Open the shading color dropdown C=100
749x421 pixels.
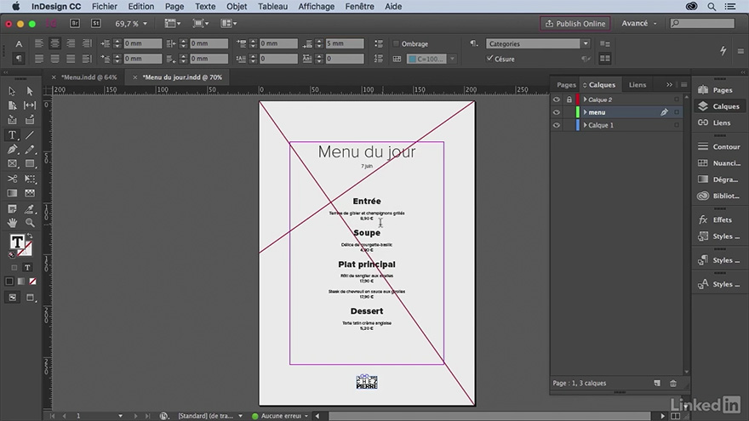tap(452, 60)
